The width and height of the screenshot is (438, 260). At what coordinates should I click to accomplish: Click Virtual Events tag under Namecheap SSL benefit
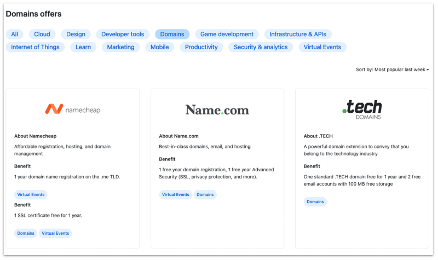click(55, 233)
